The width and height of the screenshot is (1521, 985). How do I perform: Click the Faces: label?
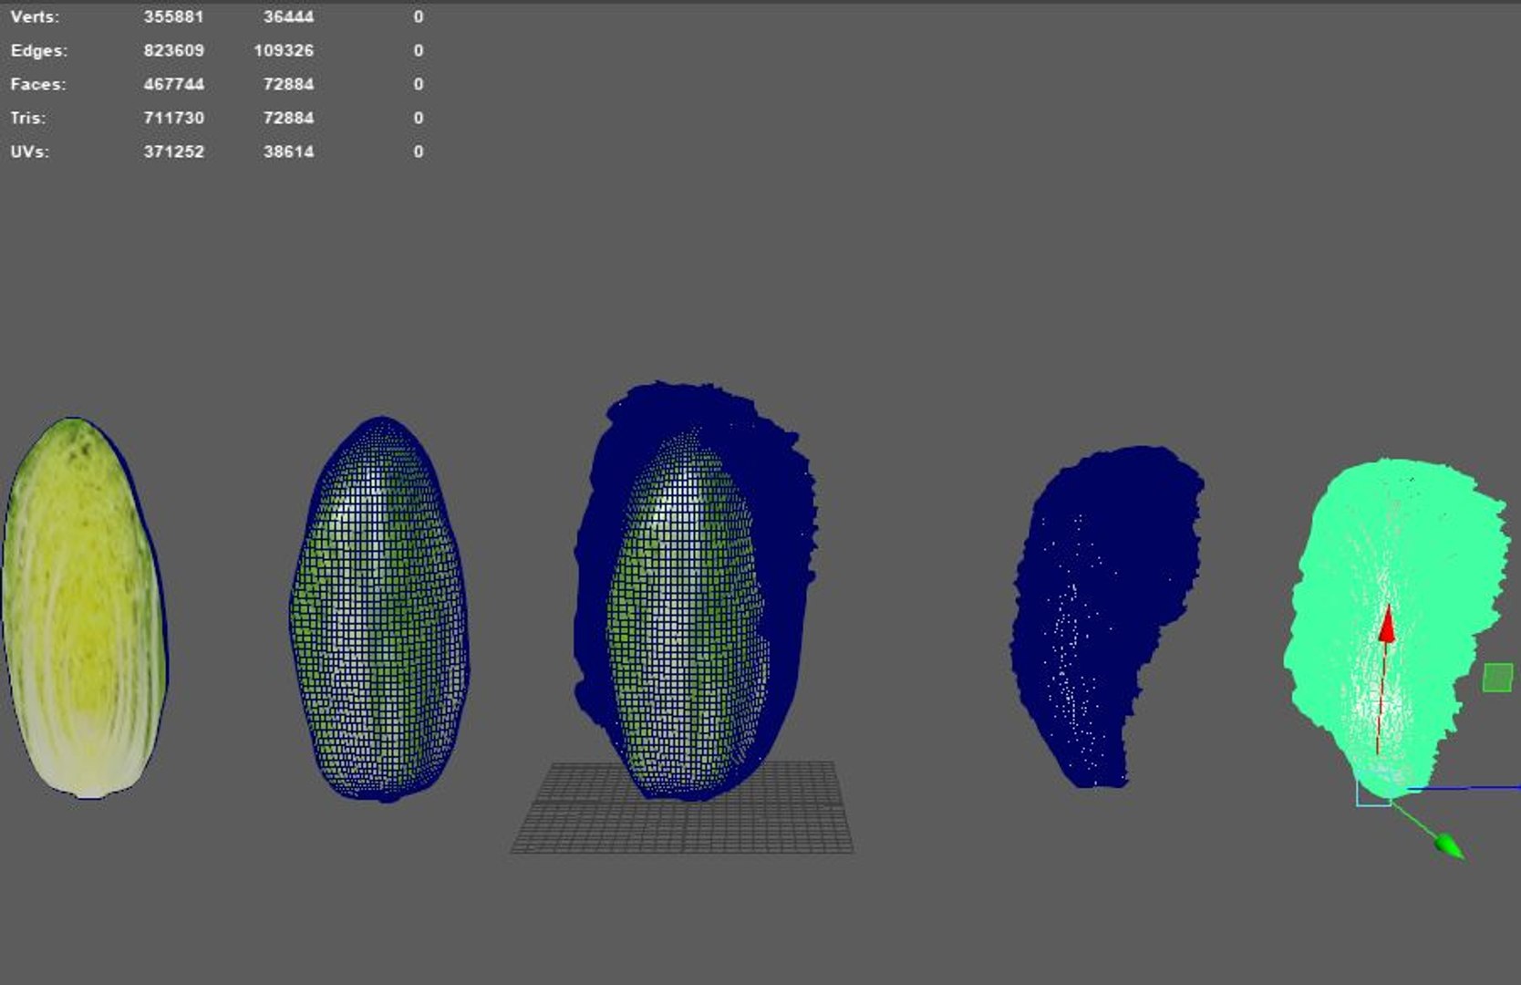click(x=37, y=84)
